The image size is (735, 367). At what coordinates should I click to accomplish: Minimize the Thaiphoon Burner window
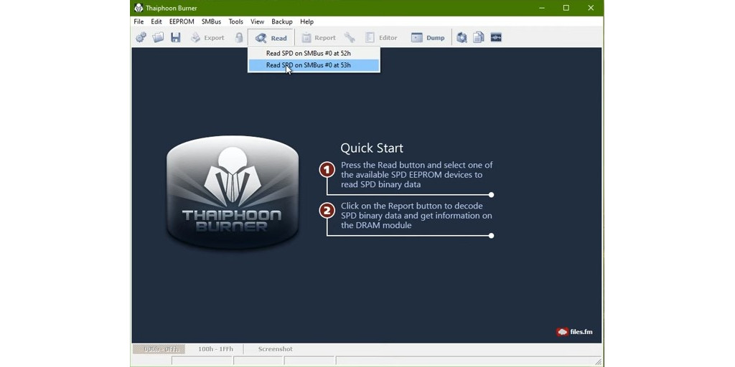pyautogui.click(x=542, y=8)
